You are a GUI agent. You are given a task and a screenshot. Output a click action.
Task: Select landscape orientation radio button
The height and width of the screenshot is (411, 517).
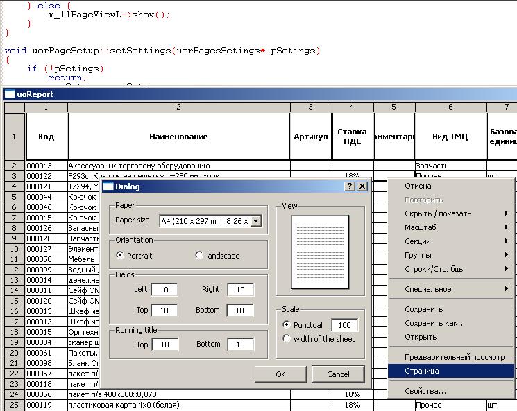pyautogui.click(x=200, y=256)
